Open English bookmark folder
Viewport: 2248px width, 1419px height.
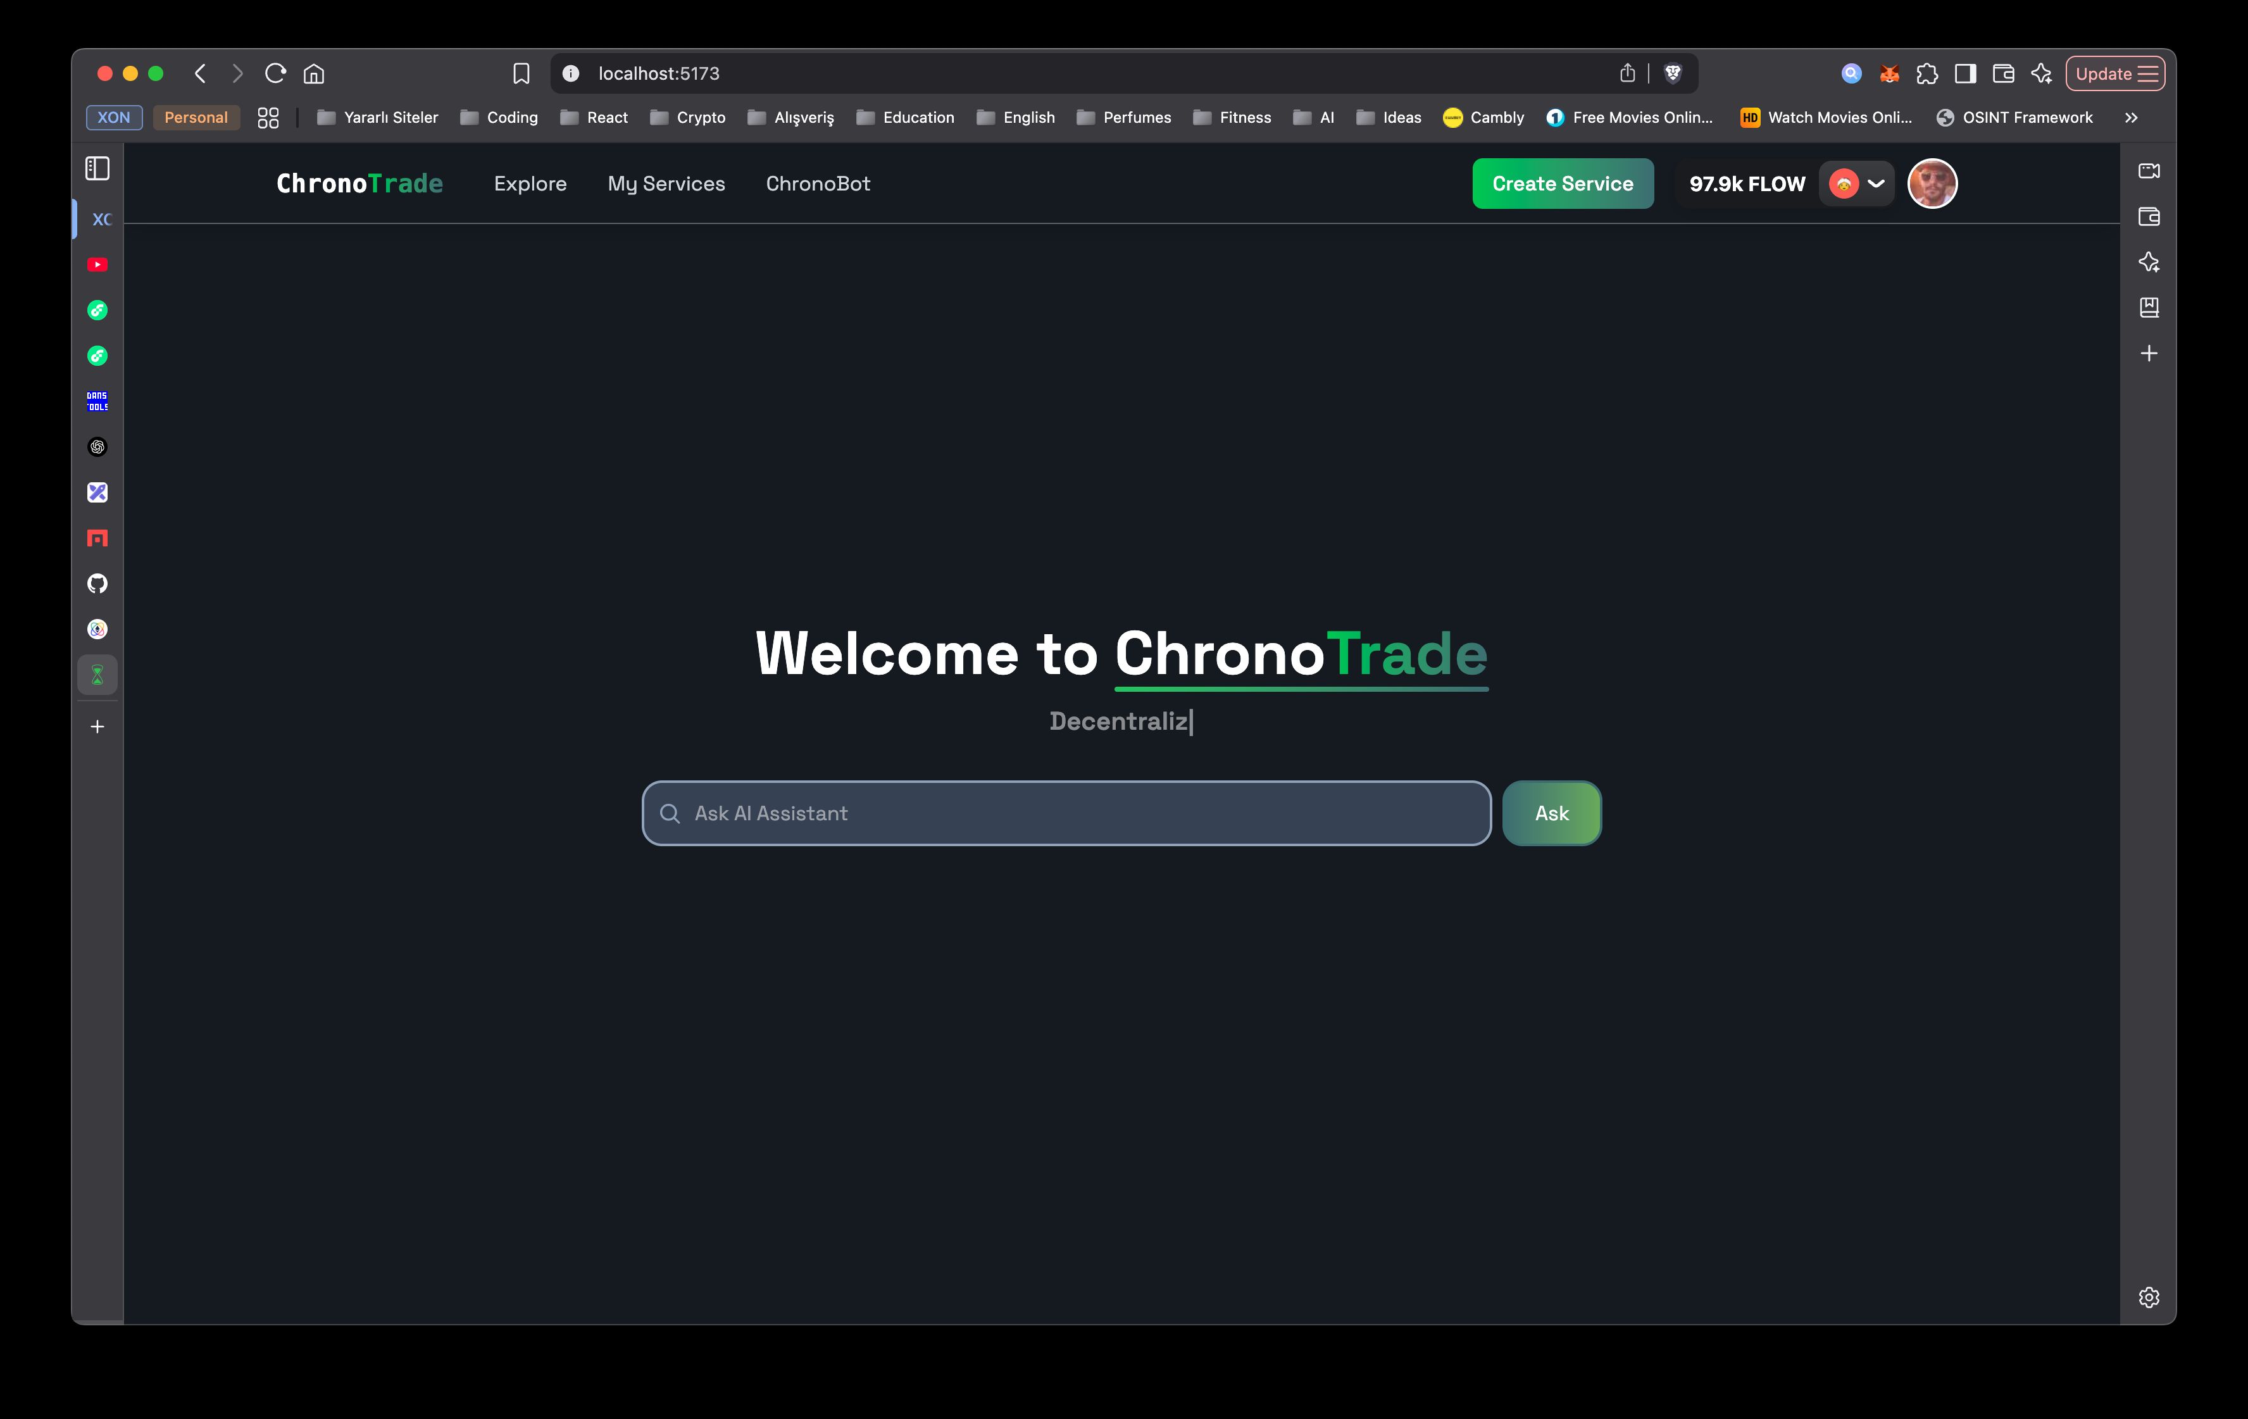click(1016, 118)
